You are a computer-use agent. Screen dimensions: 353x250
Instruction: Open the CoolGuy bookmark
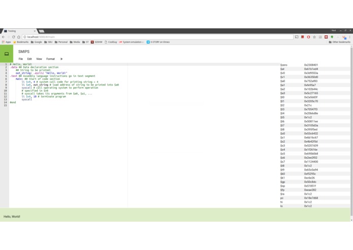click(x=111, y=42)
